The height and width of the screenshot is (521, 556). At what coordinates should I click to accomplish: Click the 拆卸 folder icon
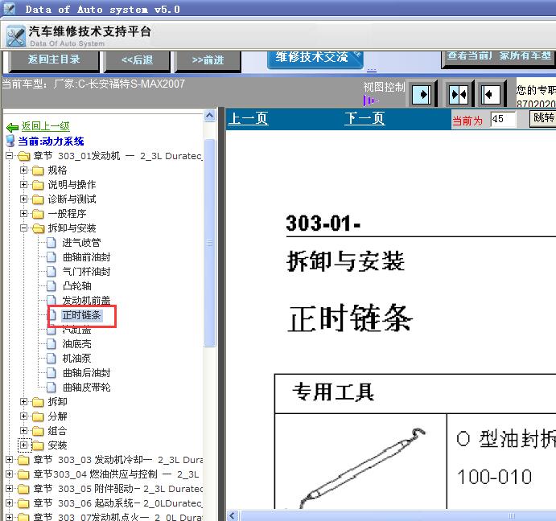38,402
